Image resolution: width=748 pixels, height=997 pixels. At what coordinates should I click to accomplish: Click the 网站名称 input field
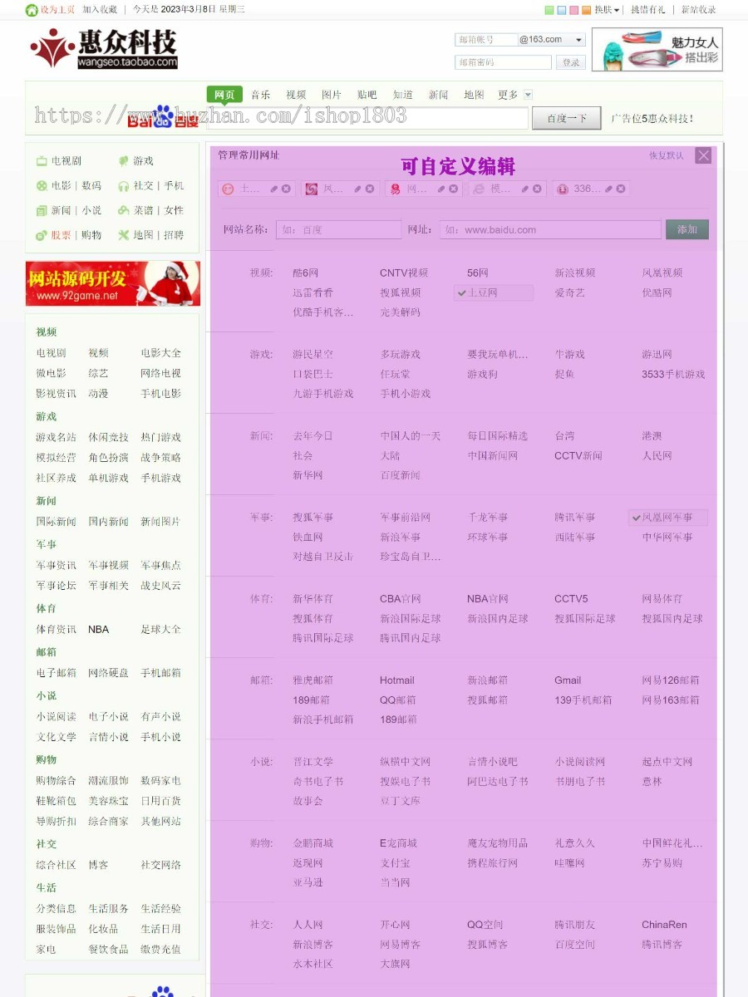pos(337,229)
